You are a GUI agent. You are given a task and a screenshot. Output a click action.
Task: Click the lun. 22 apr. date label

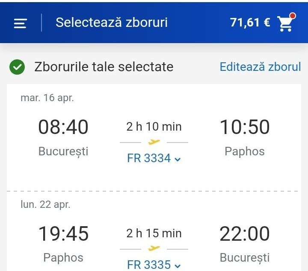click(x=45, y=204)
